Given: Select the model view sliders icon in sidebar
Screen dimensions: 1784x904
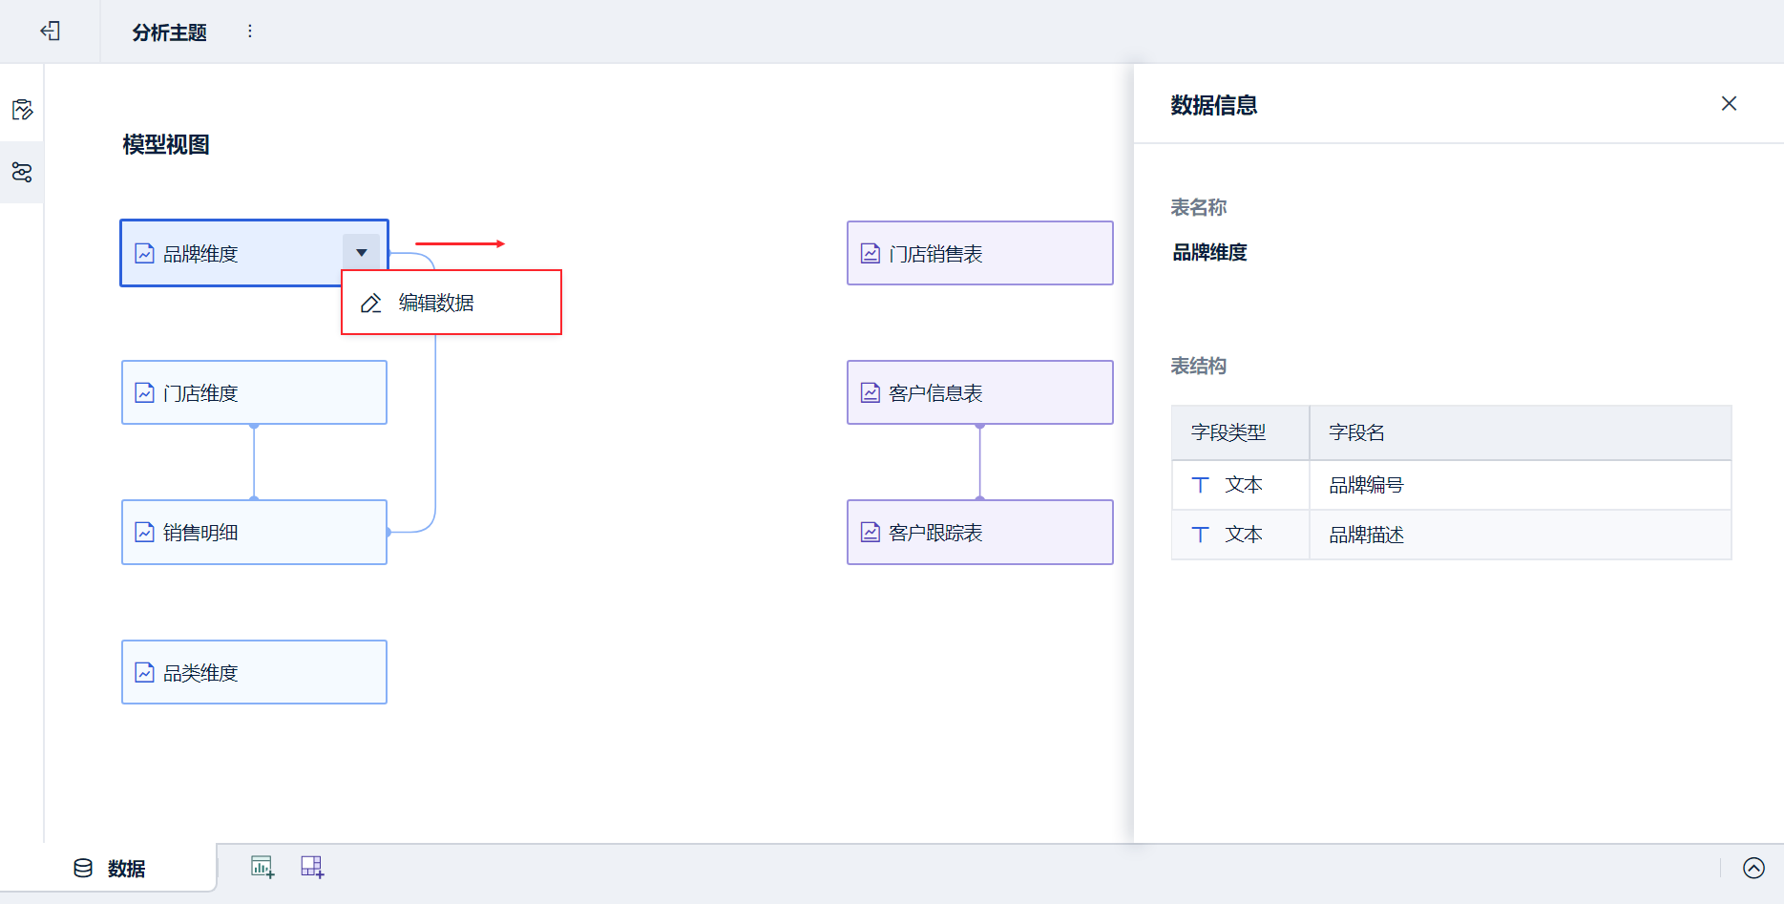Looking at the screenshot, I should (22, 173).
